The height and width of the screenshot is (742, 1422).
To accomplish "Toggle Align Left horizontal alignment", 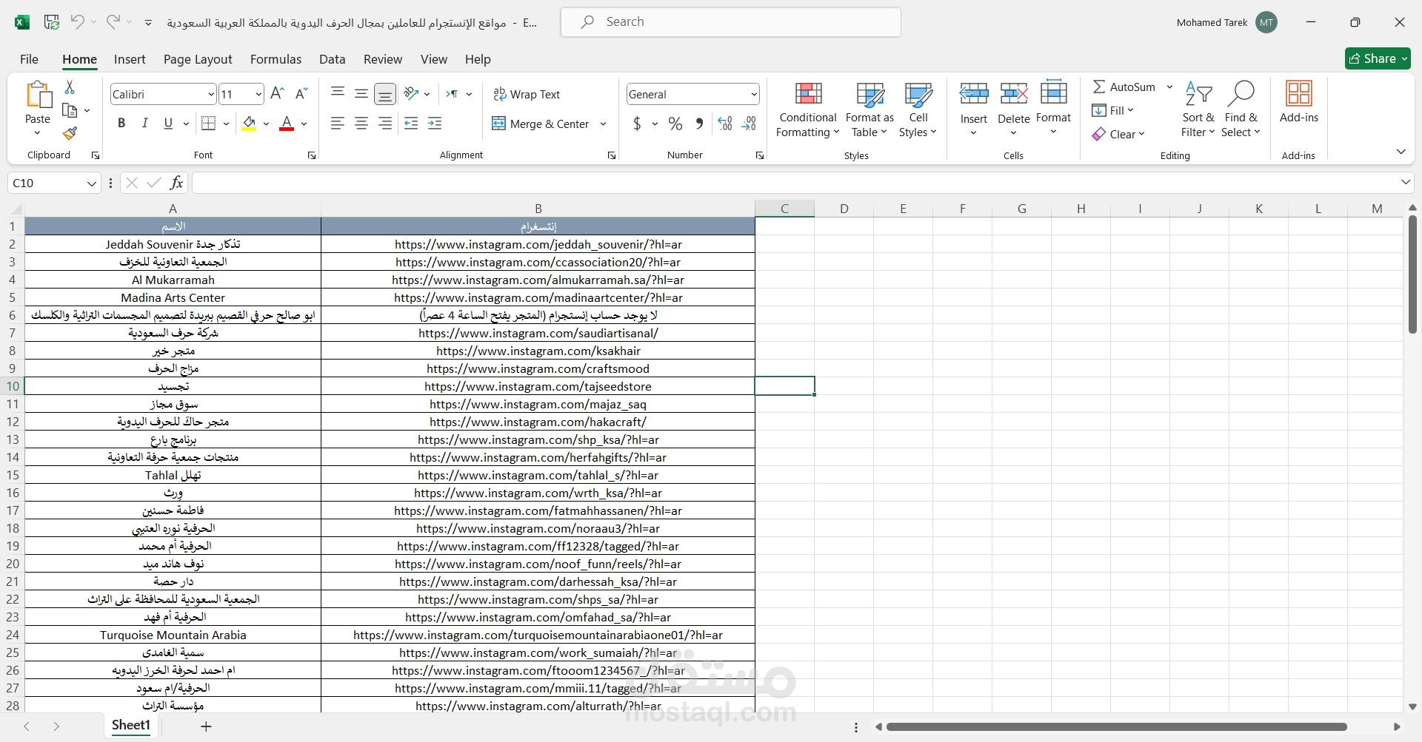I will (338, 124).
